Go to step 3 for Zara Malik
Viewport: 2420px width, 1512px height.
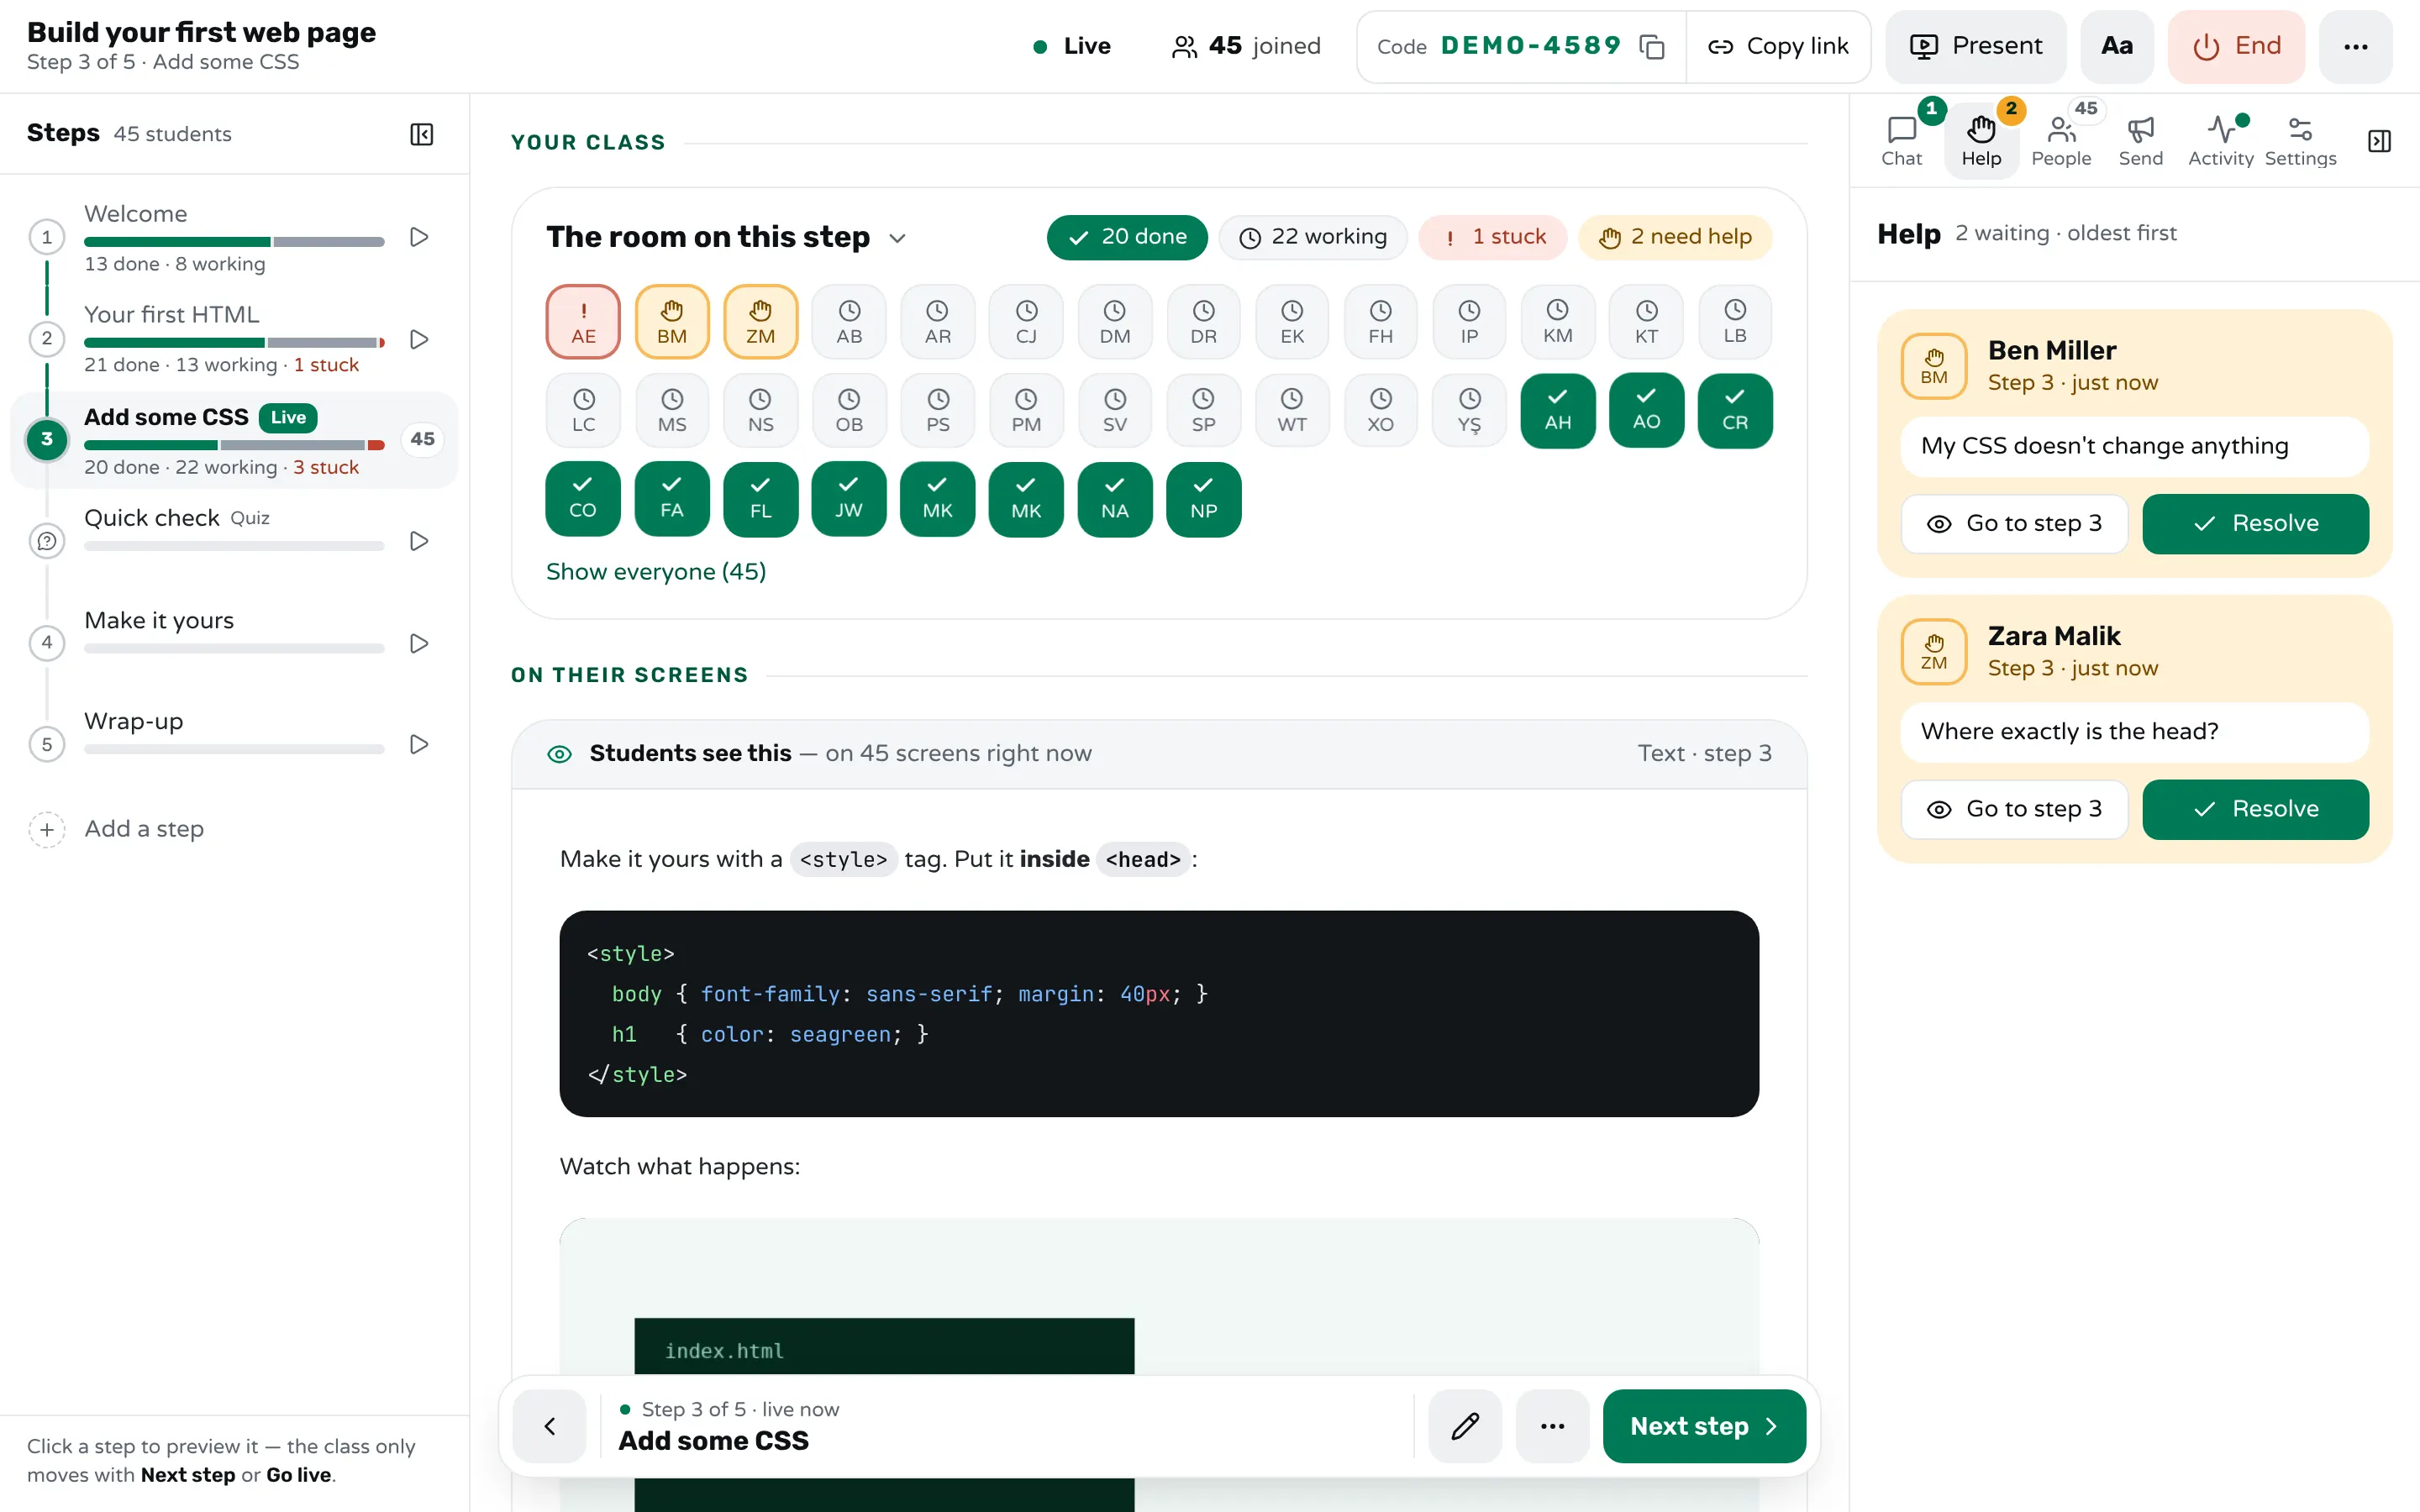point(2014,809)
